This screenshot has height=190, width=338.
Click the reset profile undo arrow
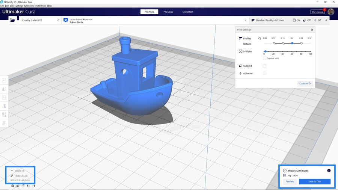coord(260,39)
